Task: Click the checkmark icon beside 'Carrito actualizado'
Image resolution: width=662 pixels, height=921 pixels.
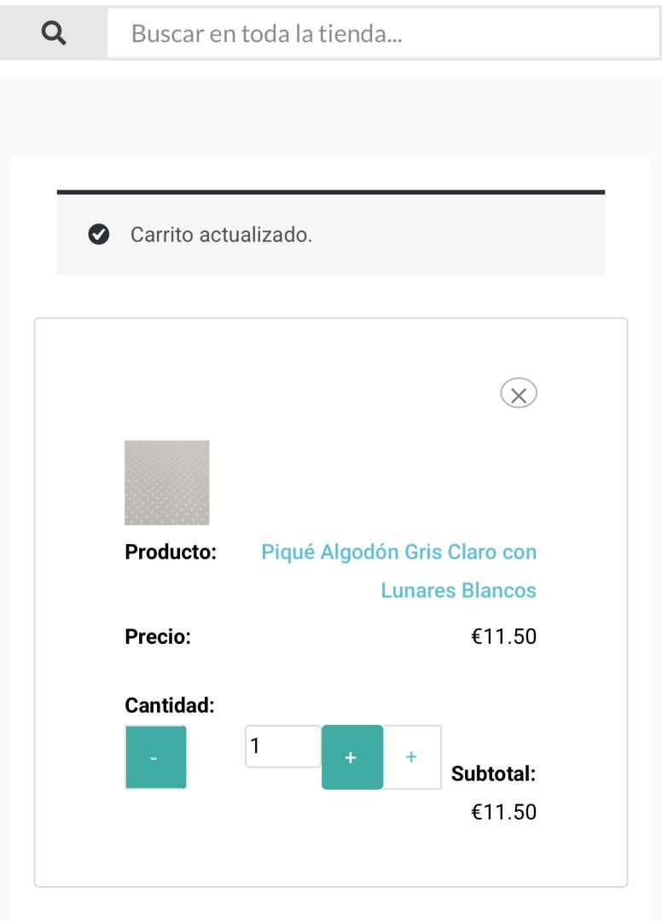Action: tap(99, 235)
